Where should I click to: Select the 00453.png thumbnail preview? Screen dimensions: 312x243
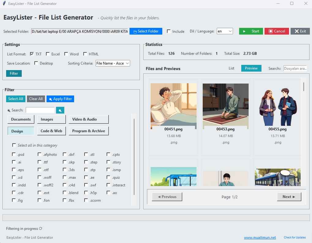point(225,106)
